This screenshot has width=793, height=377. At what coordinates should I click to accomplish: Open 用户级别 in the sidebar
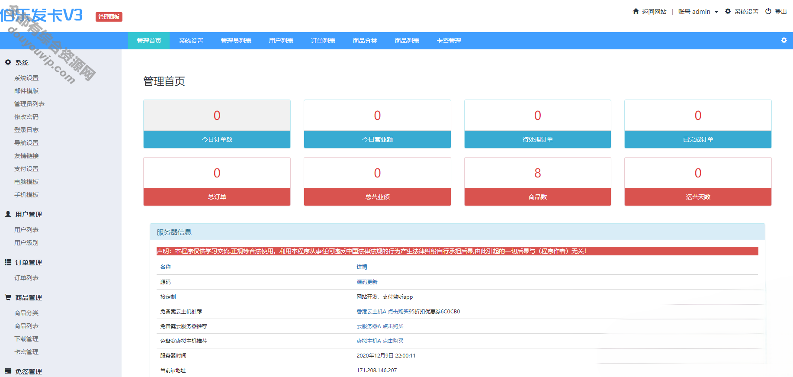[x=26, y=243]
